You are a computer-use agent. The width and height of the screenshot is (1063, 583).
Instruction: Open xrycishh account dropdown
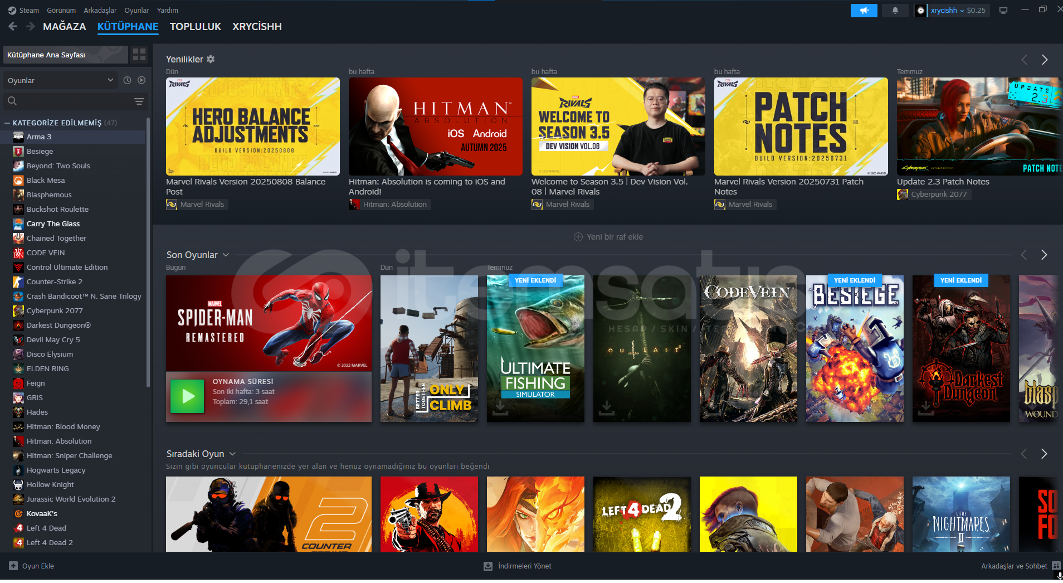click(x=947, y=10)
